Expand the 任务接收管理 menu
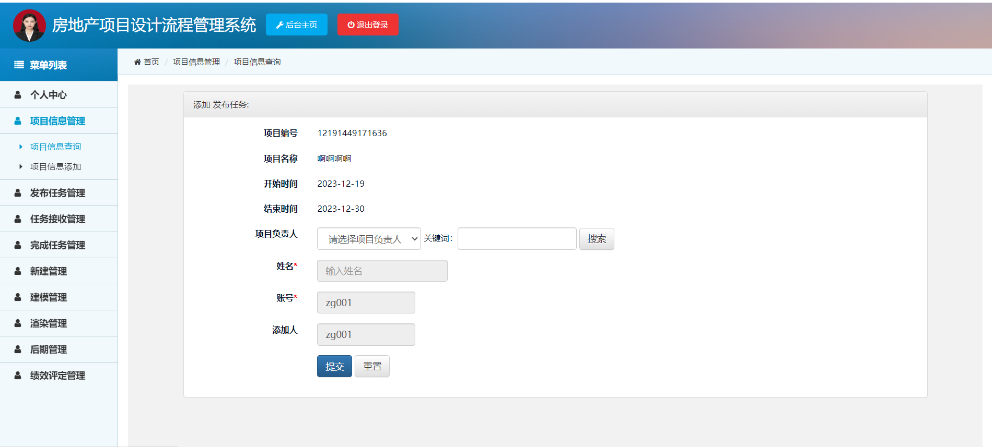Image resolution: width=992 pixels, height=447 pixels. pos(59,219)
